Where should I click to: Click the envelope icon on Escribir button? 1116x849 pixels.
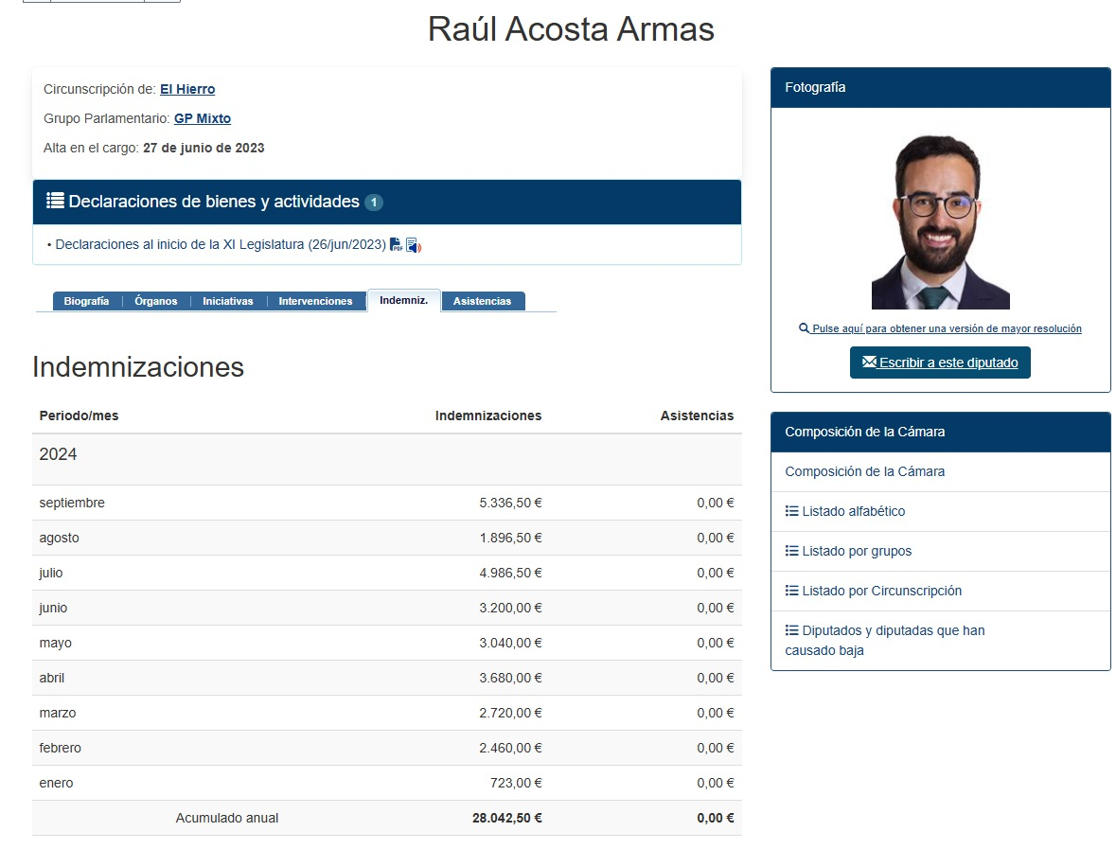point(869,363)
